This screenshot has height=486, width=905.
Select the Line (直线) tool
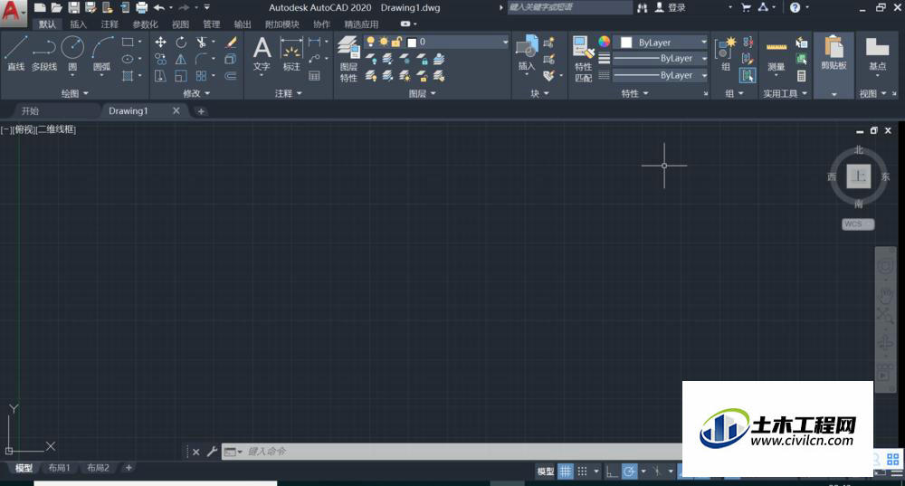click(x=15, y=53)
